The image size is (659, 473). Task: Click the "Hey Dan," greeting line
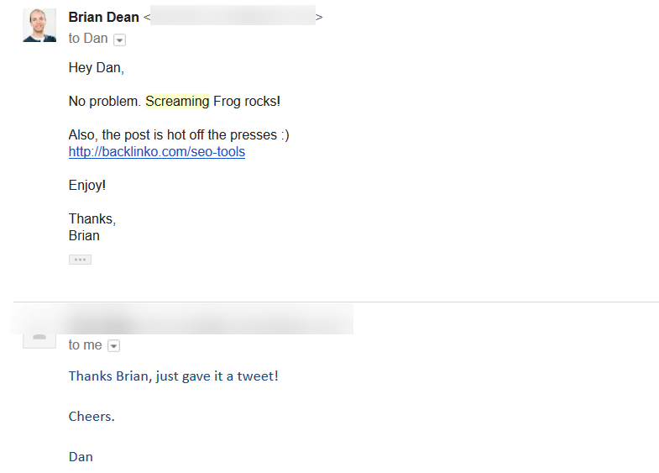point(96,68)
